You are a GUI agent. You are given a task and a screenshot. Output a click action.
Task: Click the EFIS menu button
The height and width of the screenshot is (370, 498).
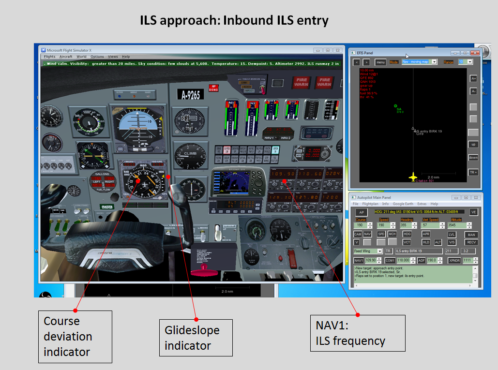pyautogui.click(x=380, y=62)
